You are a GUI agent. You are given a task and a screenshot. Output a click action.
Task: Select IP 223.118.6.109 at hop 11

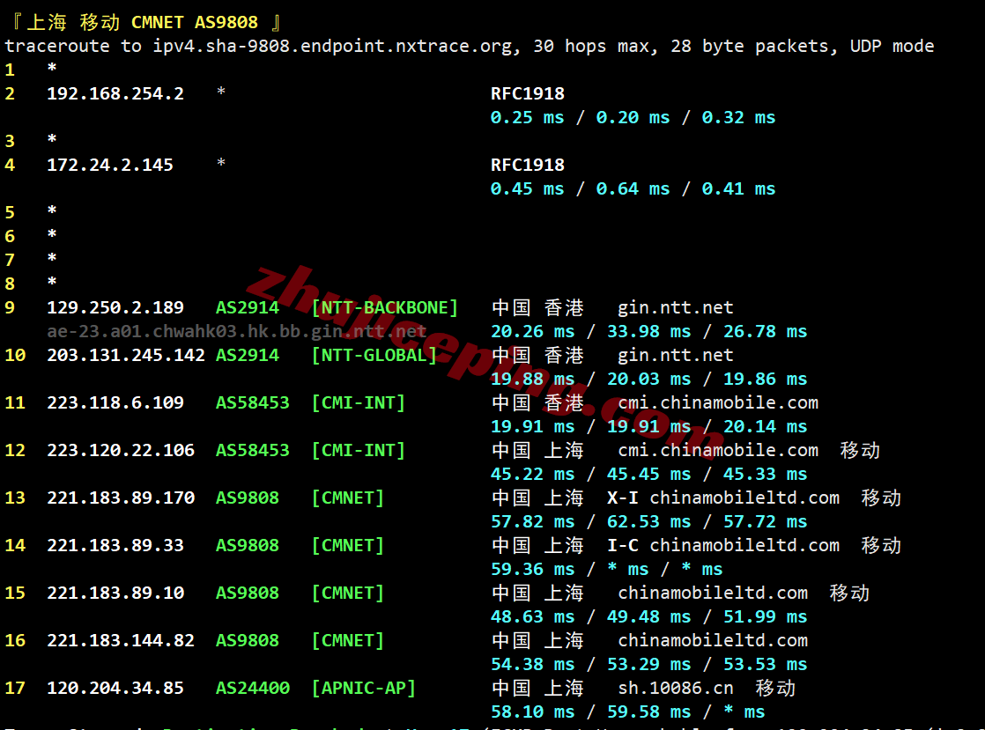click(x=115, y=402)
